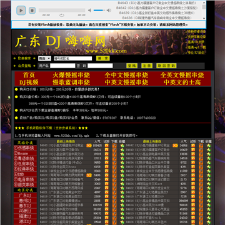Stop the audio with the square stop button
The height and width of the screenshot is (225, 225).
point(32,11)
